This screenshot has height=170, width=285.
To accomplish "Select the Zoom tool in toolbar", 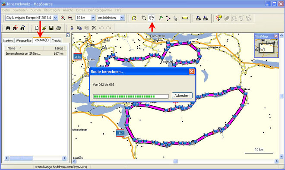I will (x=144, y=18).
